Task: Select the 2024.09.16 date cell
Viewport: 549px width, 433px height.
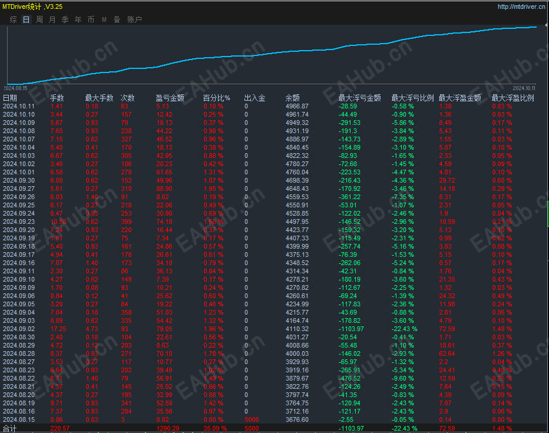Action: (x=19, y=263)
